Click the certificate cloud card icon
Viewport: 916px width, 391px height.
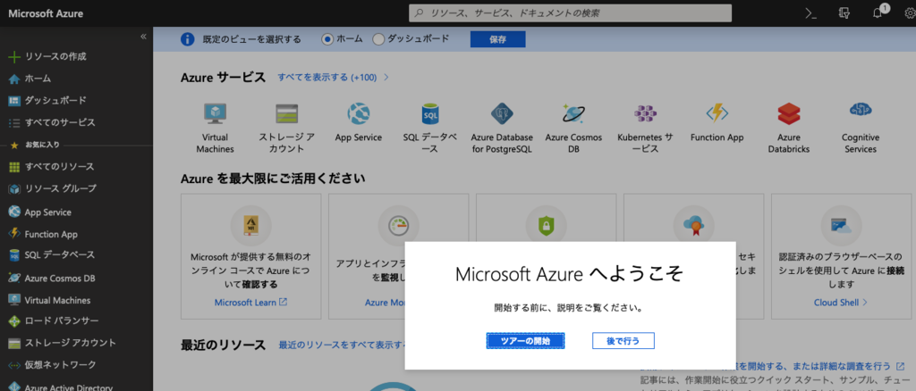(693, 226)
